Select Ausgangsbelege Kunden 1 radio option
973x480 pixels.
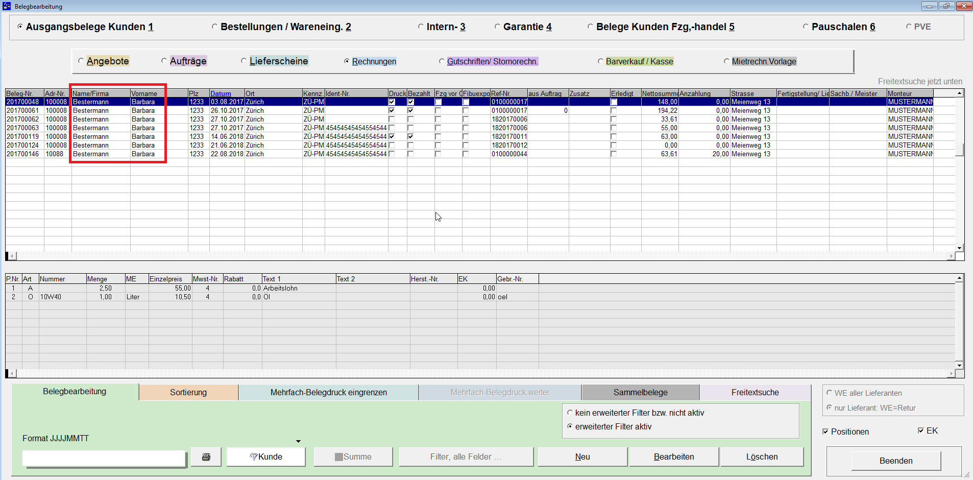85,27
